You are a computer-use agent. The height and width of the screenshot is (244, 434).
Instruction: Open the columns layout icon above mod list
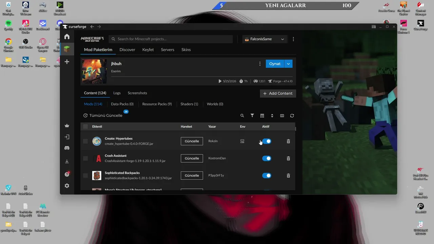[282, 116]
